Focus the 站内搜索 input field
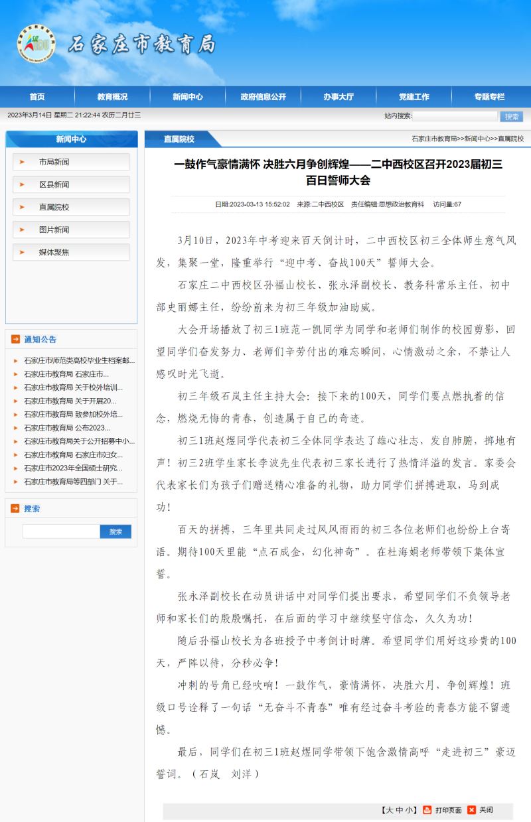 [x=455, y=116]
